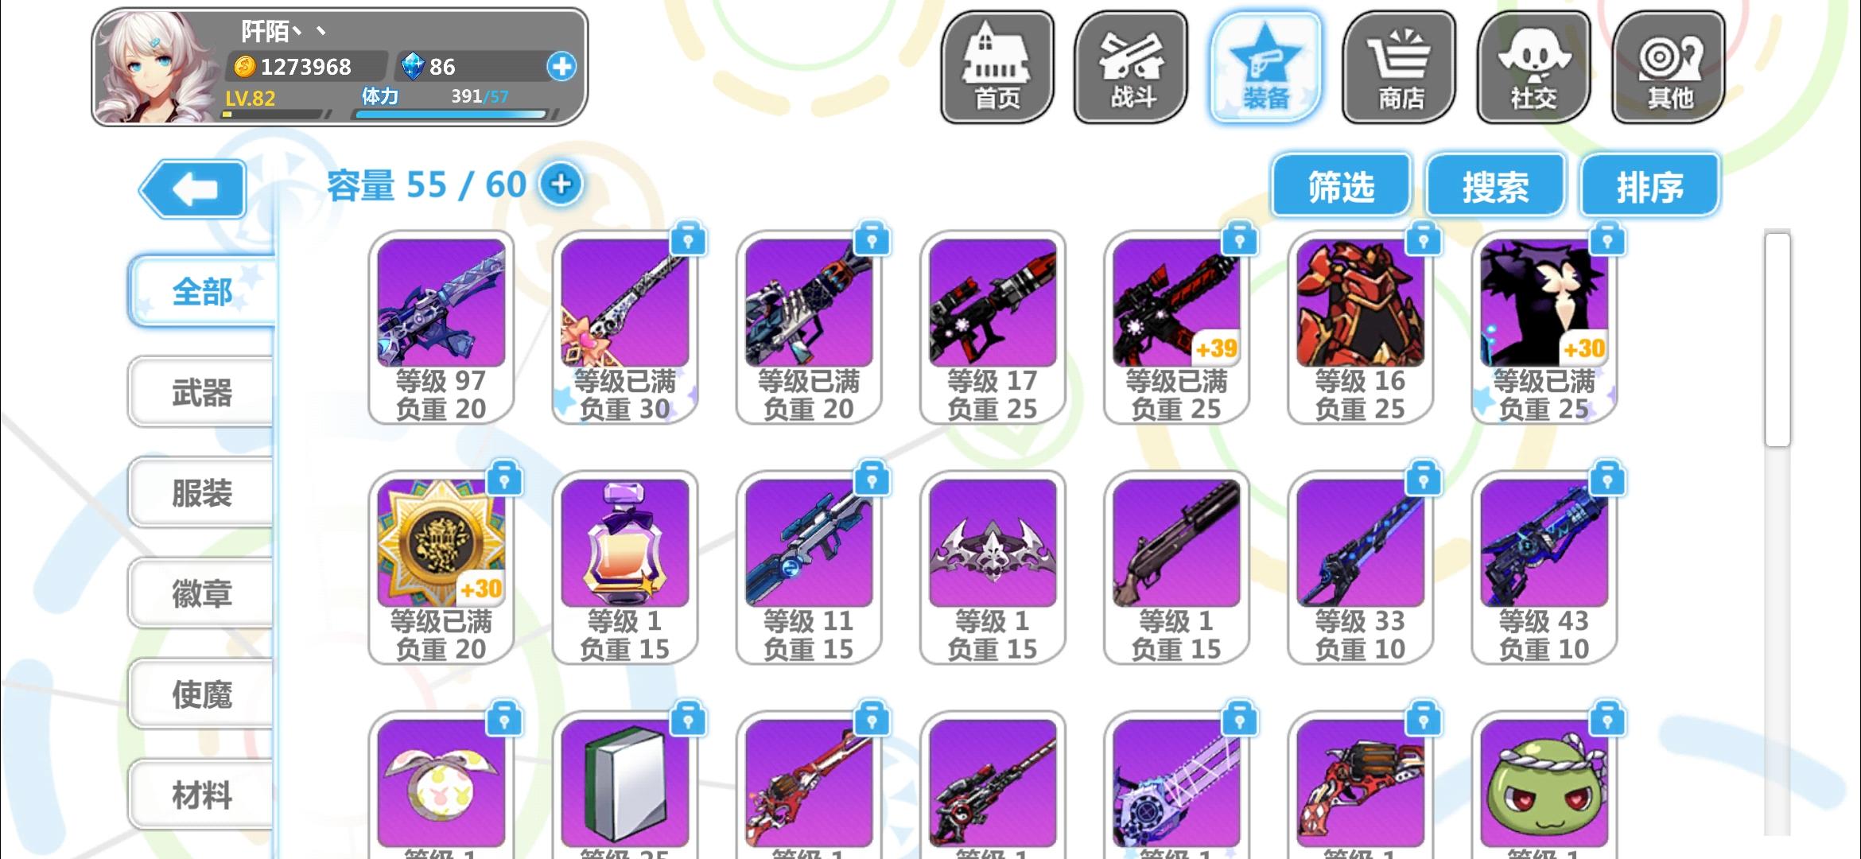Open the 排序 sort options
1861x859 pixels.
pos(1649,187)
